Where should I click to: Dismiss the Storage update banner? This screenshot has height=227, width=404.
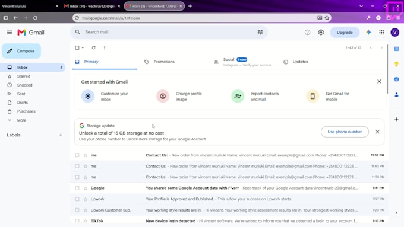click(x=377, y=132)
